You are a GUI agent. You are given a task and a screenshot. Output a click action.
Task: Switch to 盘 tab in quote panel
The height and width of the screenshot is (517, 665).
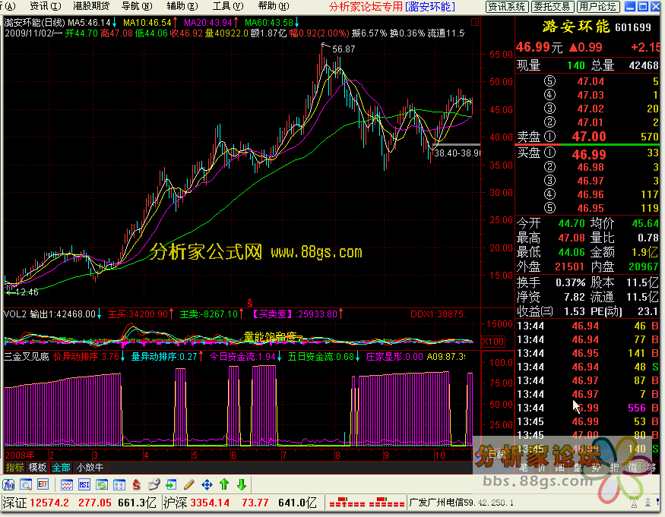578,468
